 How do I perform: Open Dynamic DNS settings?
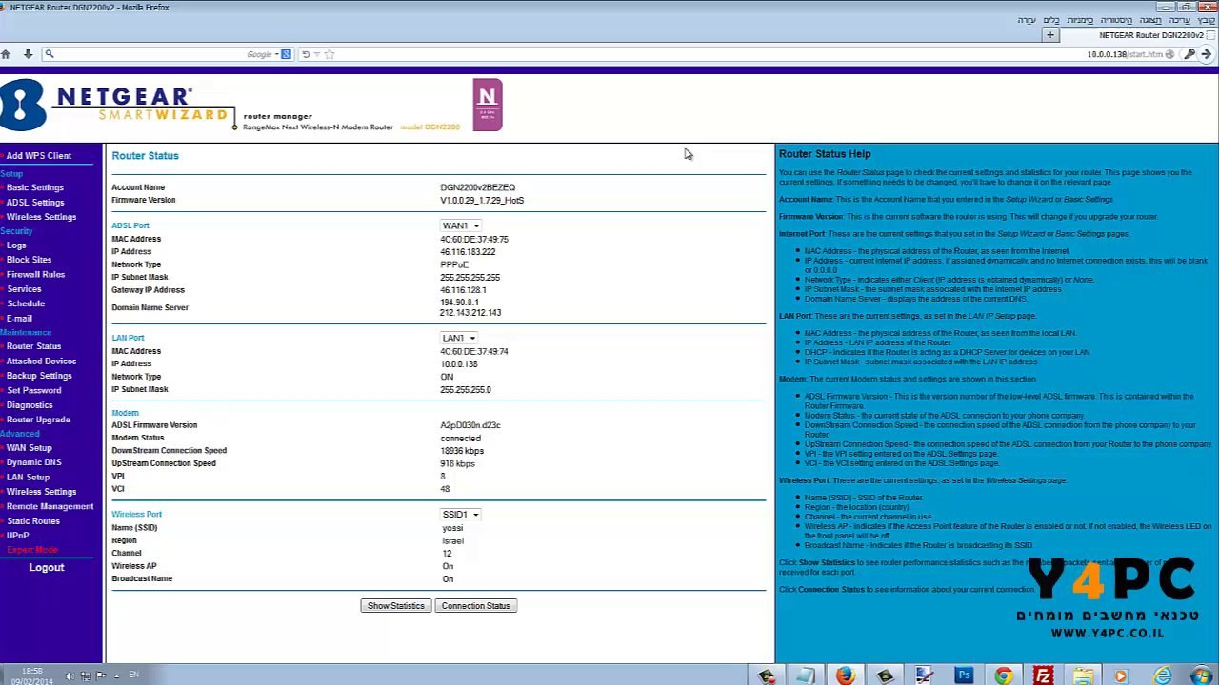click(x=33, y=462)
